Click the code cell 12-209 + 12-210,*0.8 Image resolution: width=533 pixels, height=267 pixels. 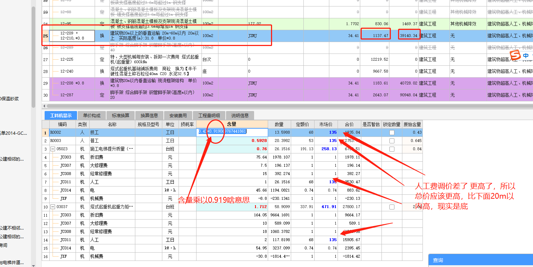(x=72, y=36)
